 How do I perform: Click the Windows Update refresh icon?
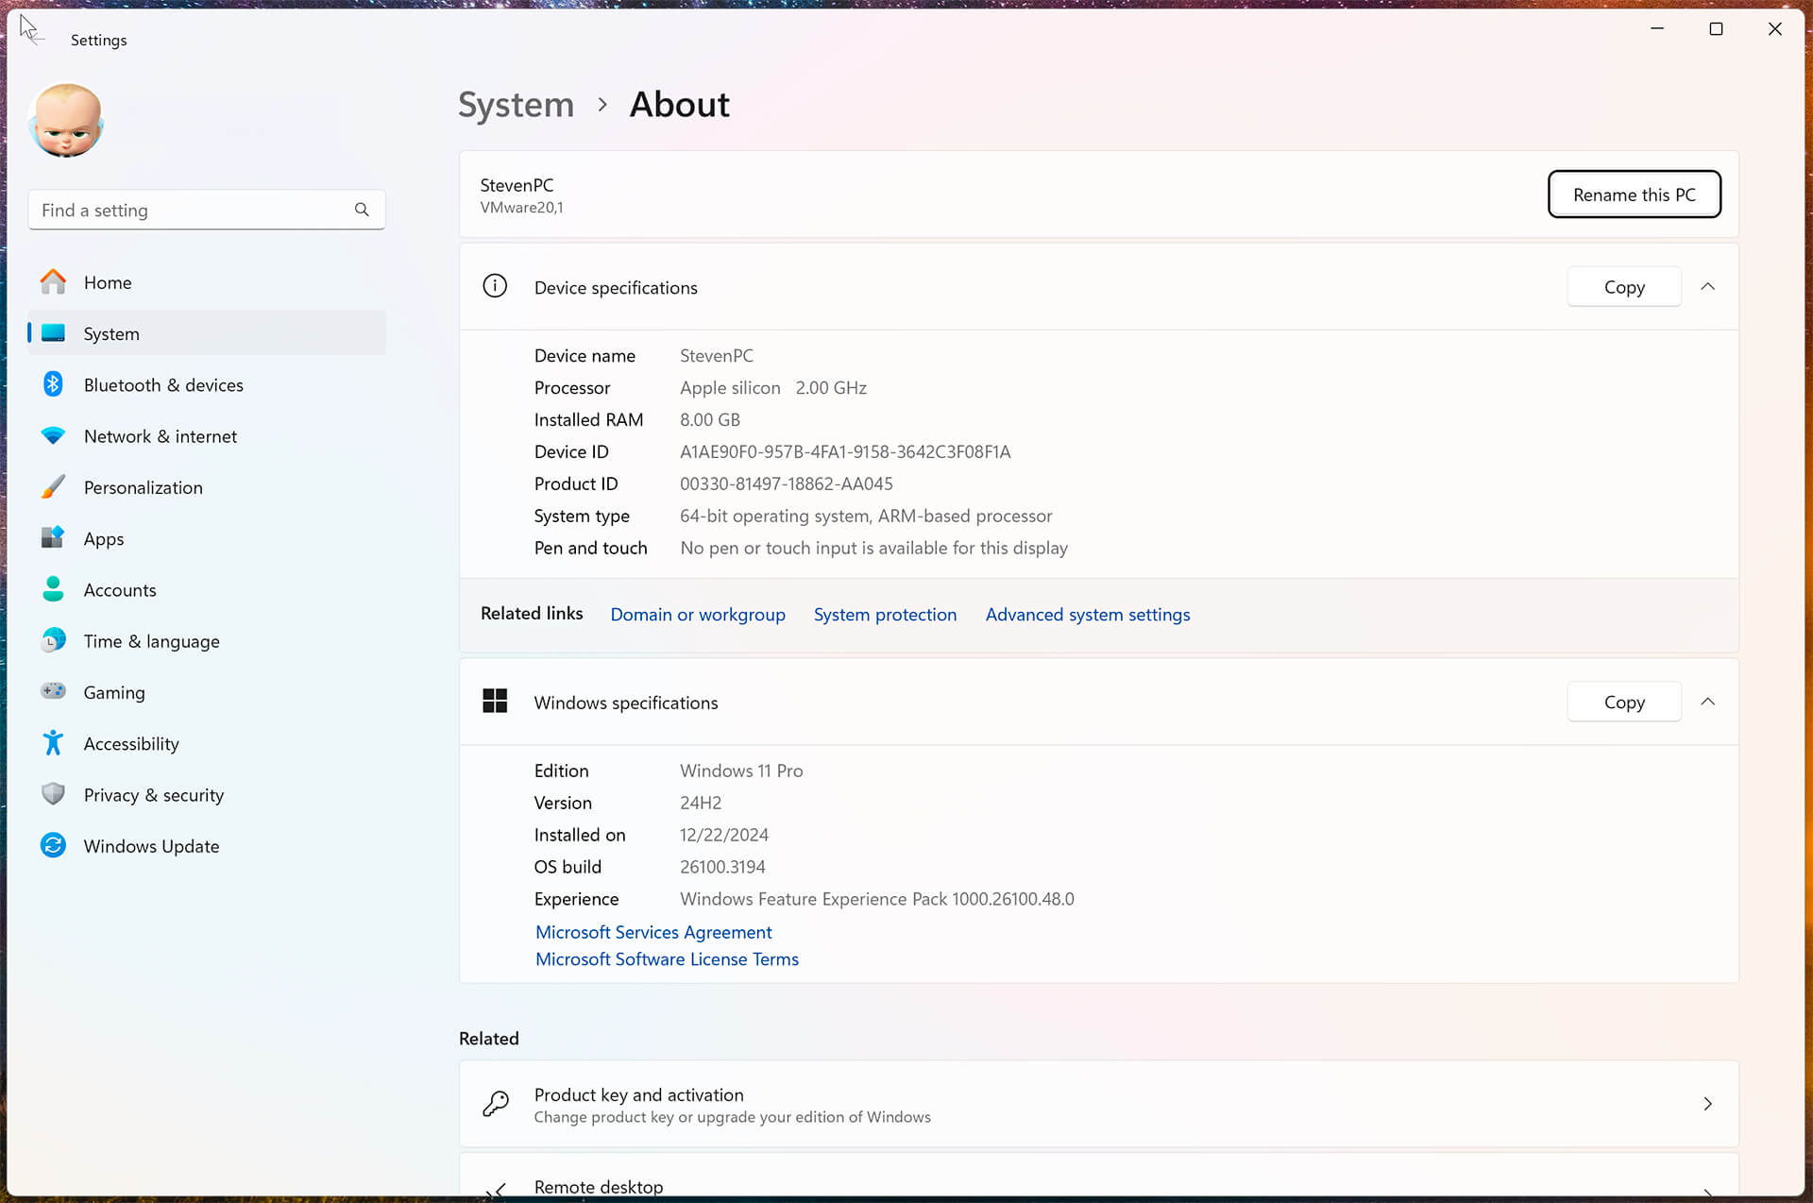pyautogui.click(x=53, y=845)
